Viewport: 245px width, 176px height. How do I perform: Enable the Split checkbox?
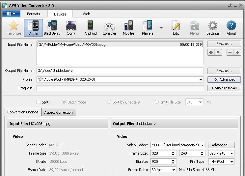[39, 102]
